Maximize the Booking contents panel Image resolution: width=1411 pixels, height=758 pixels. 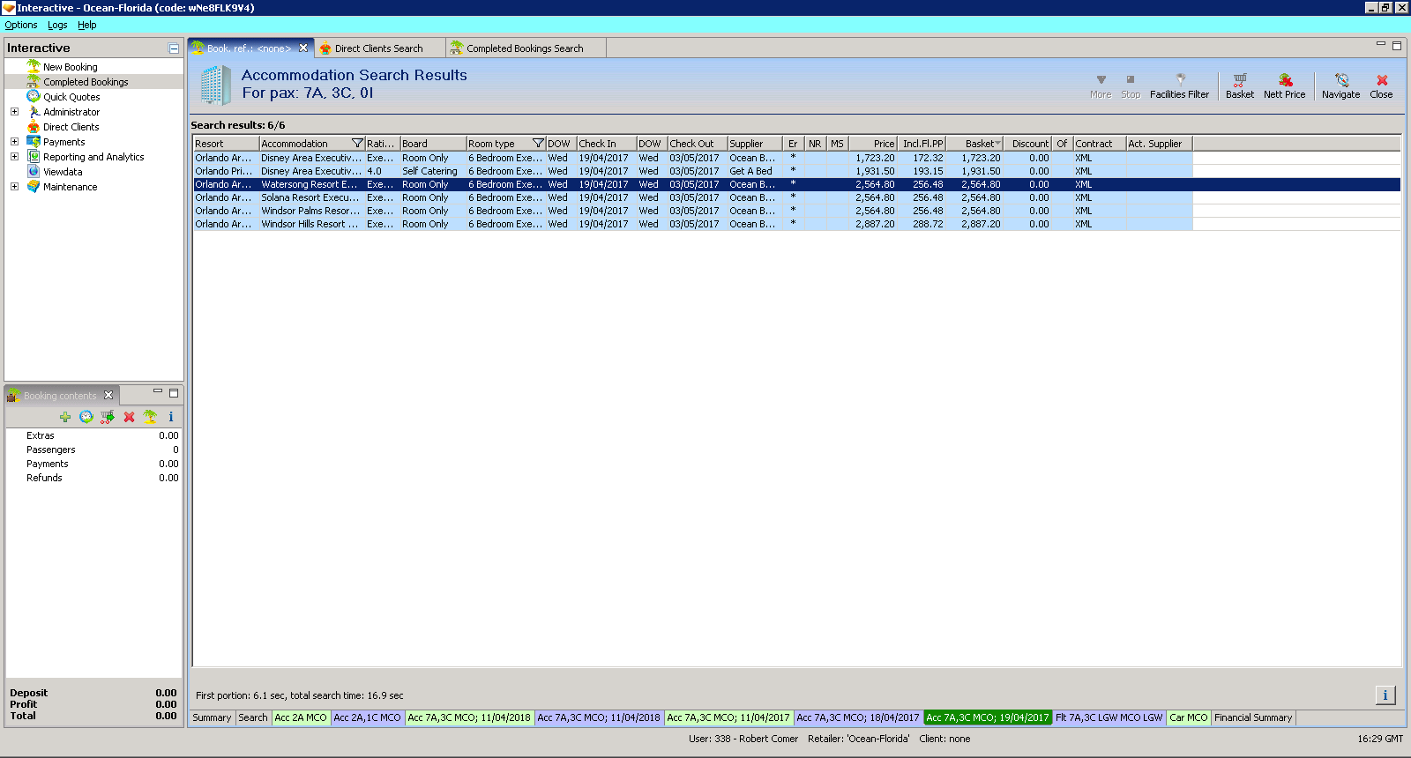point(174,392)
